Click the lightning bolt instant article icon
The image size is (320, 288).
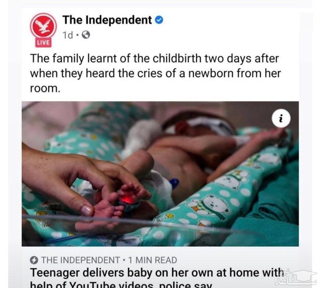coord(34,260)
